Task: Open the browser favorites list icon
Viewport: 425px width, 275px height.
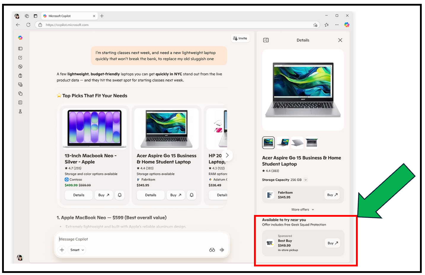Action: click(327, 25)
